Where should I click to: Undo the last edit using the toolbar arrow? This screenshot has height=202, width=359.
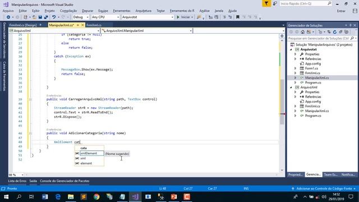[54, 17]
